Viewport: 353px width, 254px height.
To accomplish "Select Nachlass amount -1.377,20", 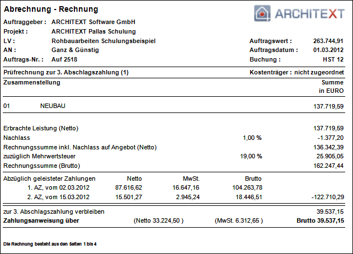I will click(x=331, y=138).
